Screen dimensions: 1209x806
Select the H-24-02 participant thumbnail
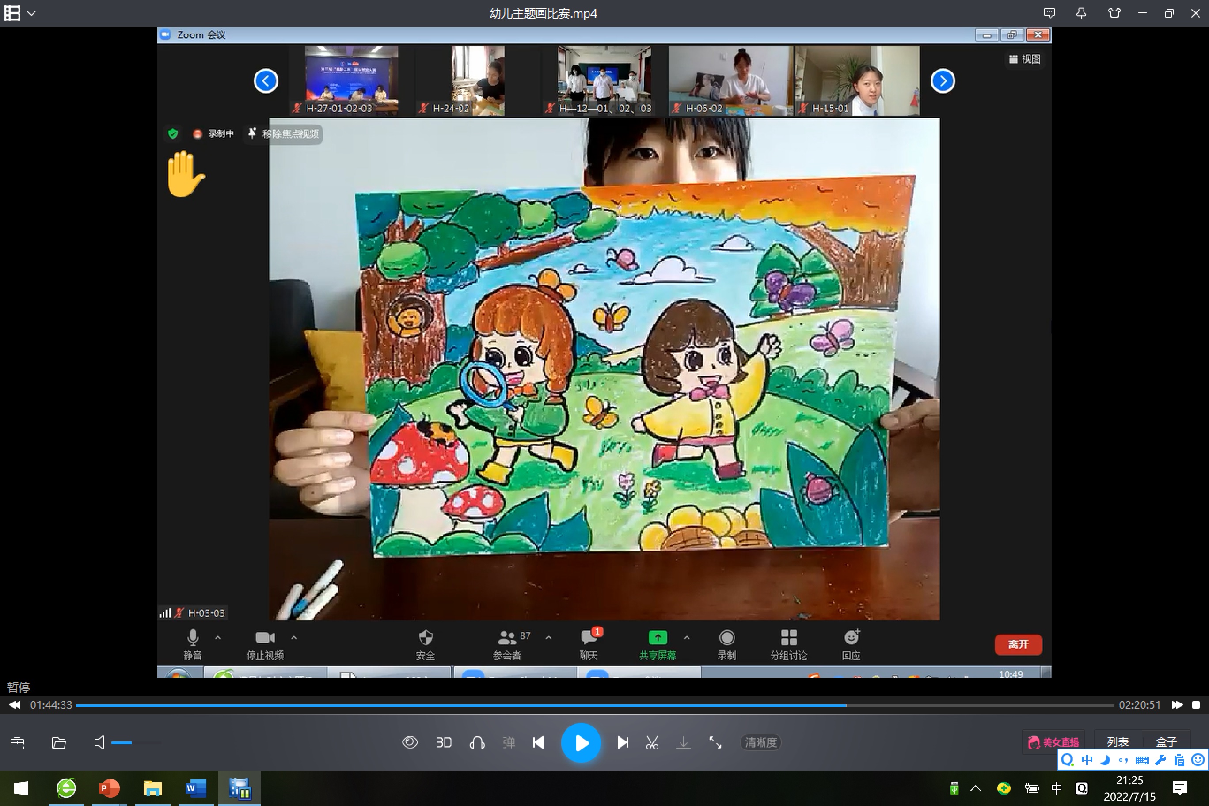[478, 80]
